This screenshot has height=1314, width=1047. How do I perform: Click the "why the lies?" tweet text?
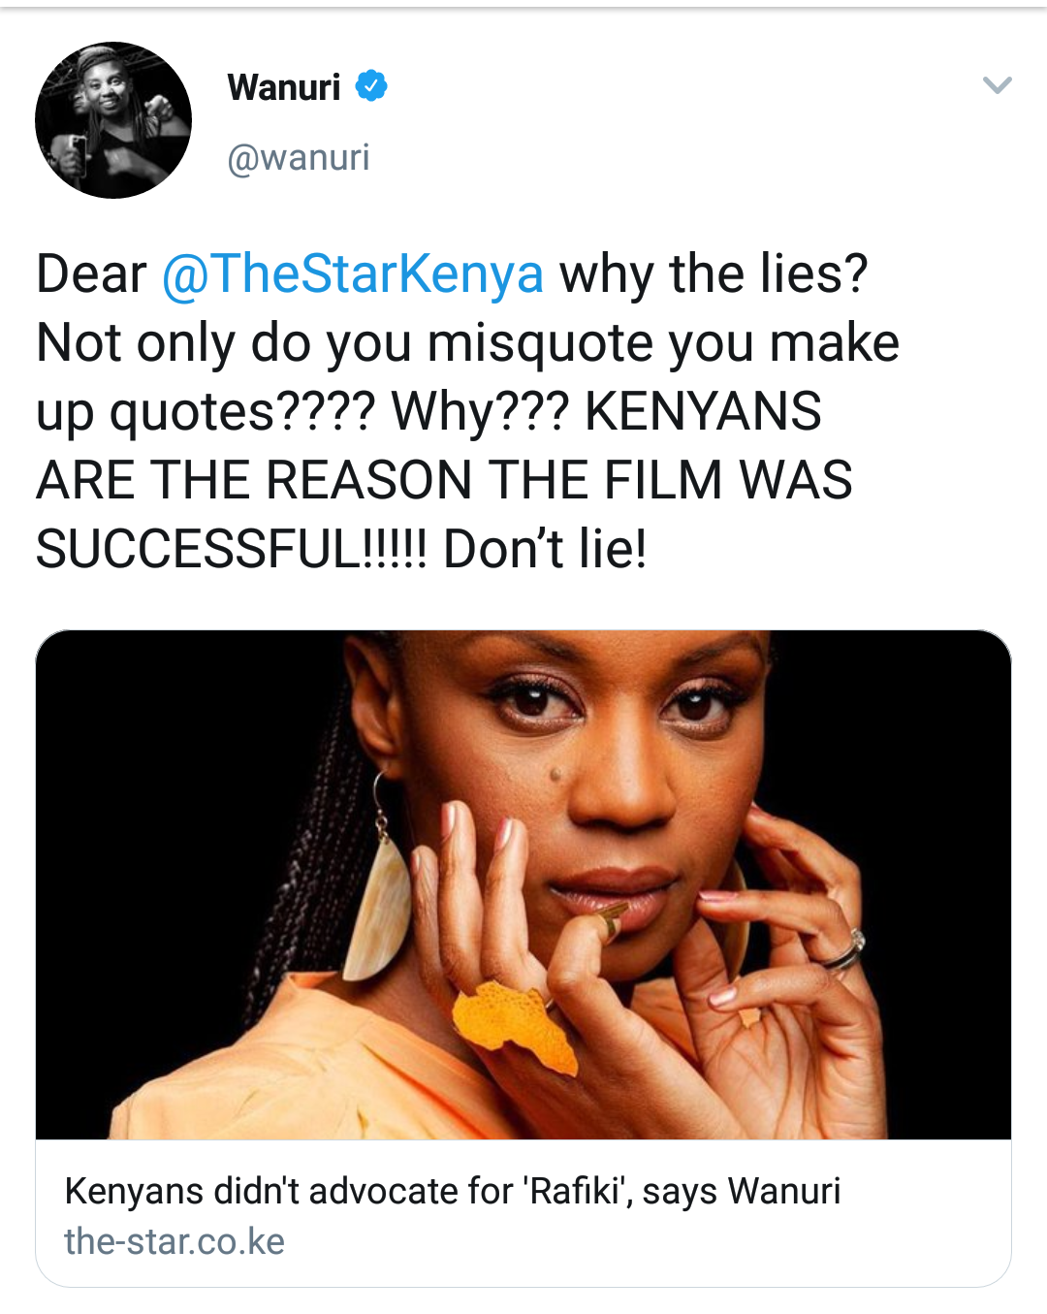[714, 273]
